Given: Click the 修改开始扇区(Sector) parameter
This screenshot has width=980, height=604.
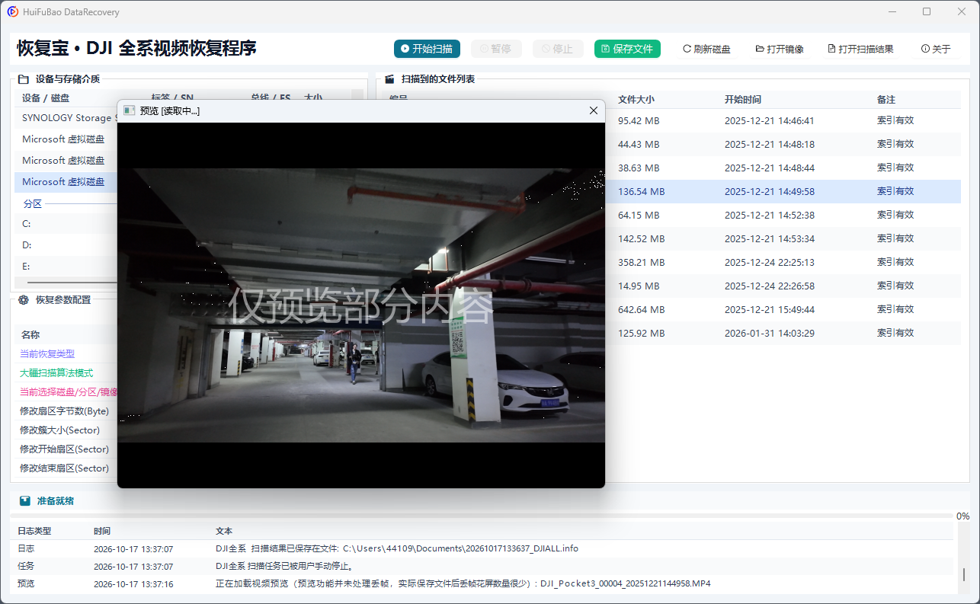Looking at the screenshot, I should 66,449.
